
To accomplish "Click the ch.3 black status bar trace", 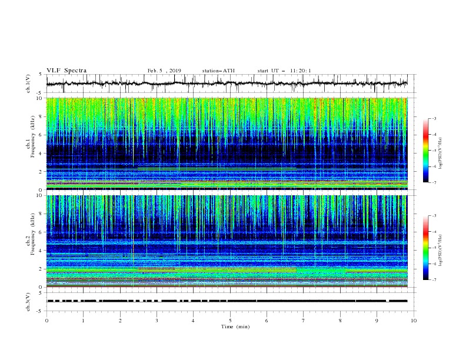I will 227,301.
